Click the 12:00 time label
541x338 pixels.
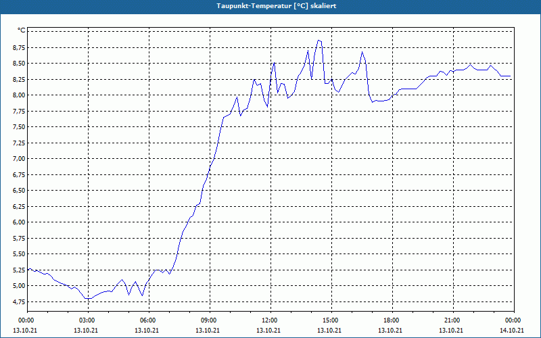tap(270, 320)
